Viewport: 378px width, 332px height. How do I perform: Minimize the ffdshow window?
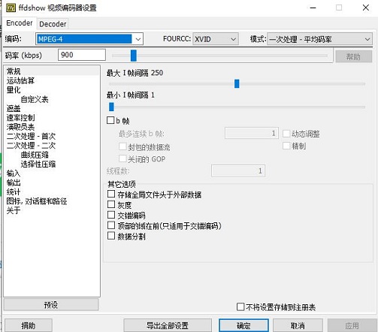313,8
